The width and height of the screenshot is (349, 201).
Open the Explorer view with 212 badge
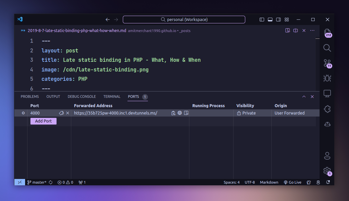[x=327, y=33]
